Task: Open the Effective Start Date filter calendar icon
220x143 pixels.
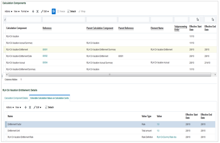Action: click(x=198, y=20)
